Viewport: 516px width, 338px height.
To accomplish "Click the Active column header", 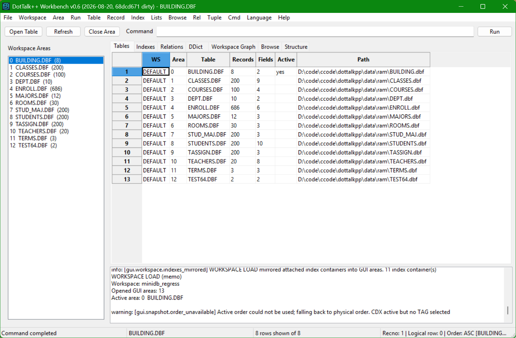I will [x=286, y=60].
